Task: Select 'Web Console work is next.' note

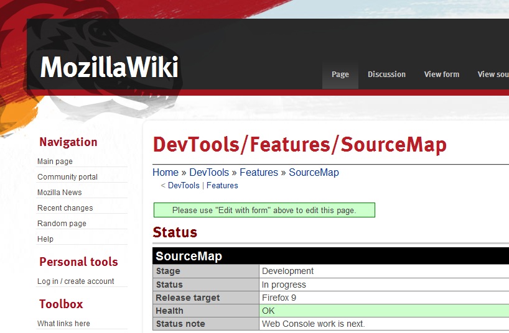Action: pos(313,324)
